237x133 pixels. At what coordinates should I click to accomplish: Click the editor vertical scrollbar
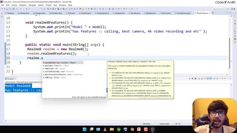coord(230,53)
